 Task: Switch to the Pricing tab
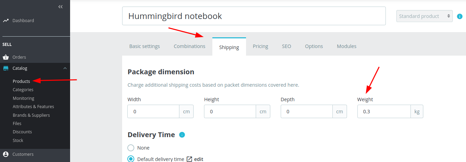point(260,46)
